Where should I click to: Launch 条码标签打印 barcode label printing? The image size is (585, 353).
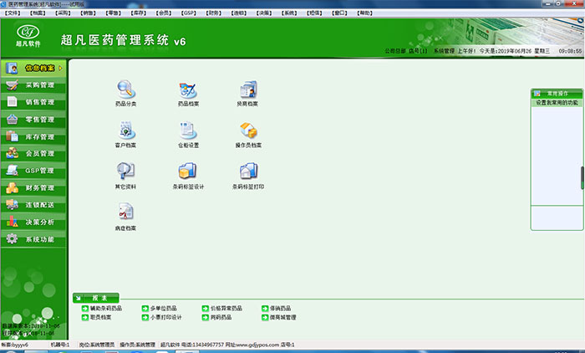point(248,176)
